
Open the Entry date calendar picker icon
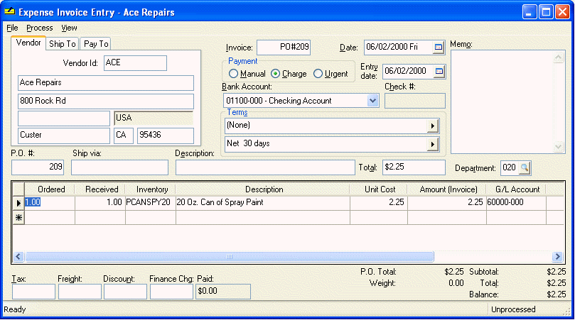click(x=439, y=72)
